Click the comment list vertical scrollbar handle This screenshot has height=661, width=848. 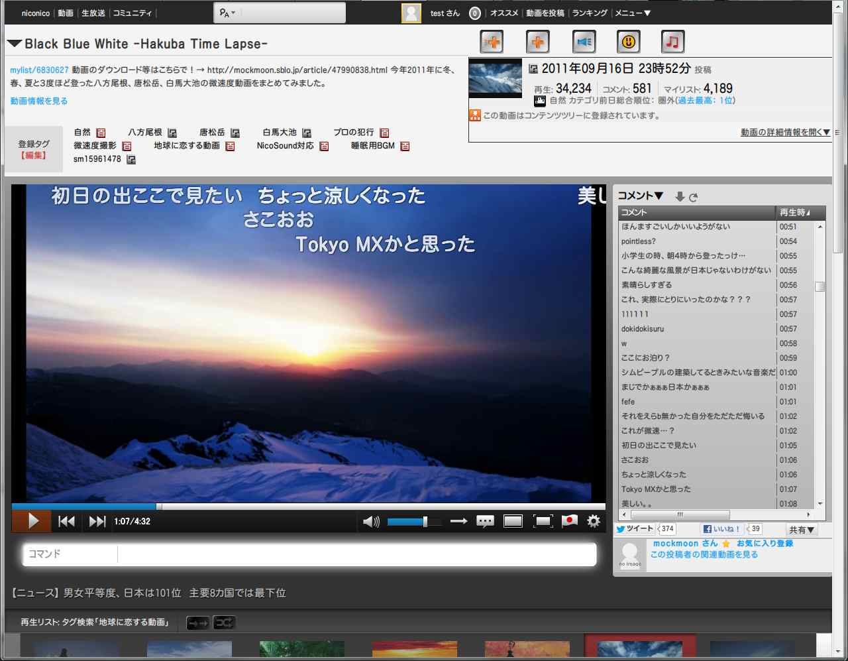(x=820, y=286)
